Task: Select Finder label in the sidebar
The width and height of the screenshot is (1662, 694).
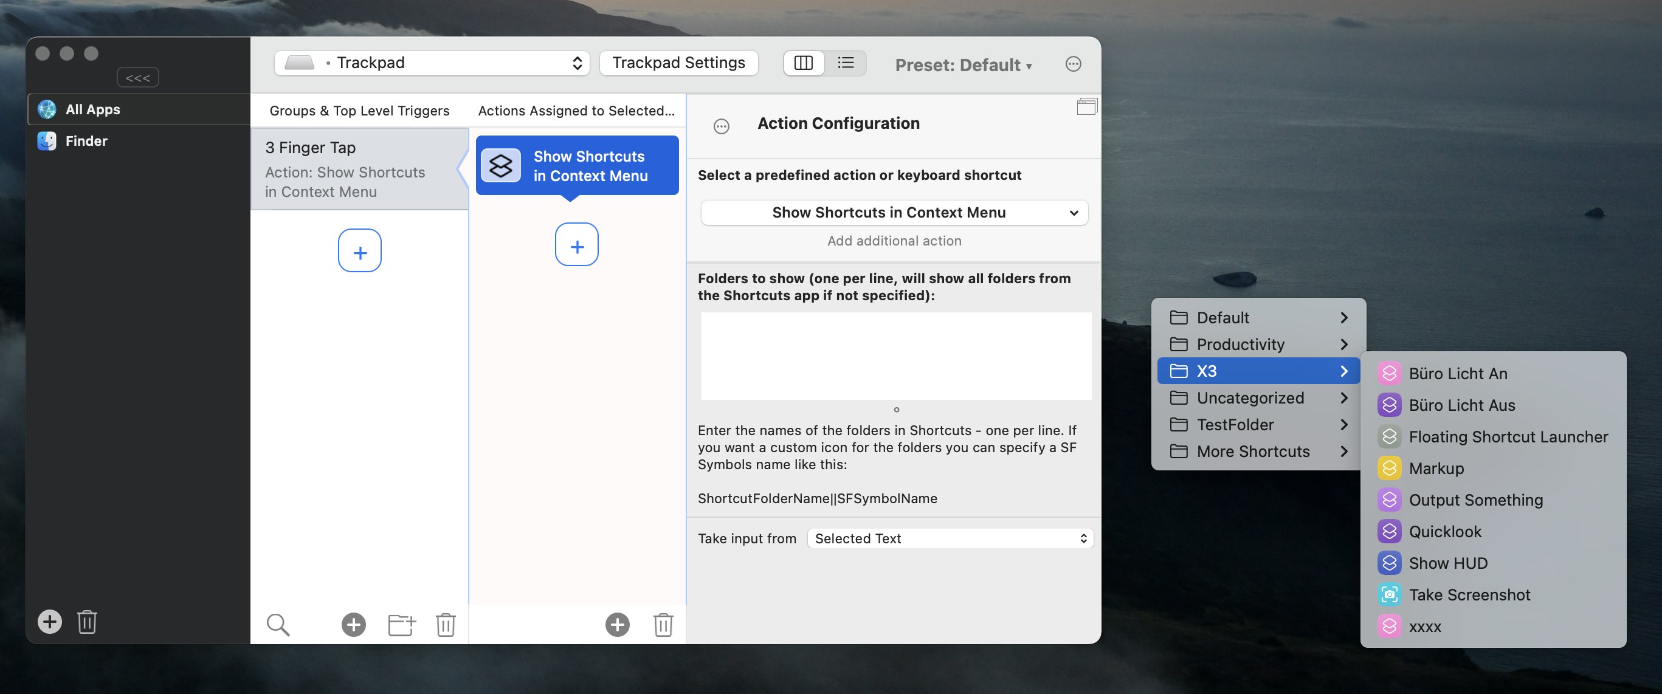Action: point(86,140)
